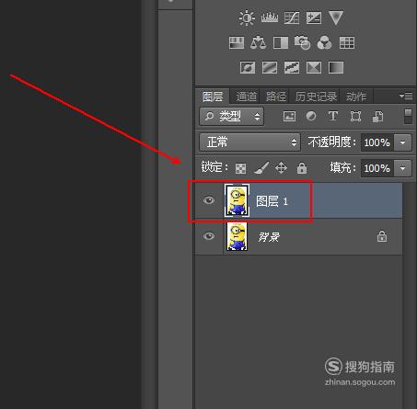Filter layers by adjustment layers
Screen dimensions: 417x409
pyautogui.click(x=311, y=117)
